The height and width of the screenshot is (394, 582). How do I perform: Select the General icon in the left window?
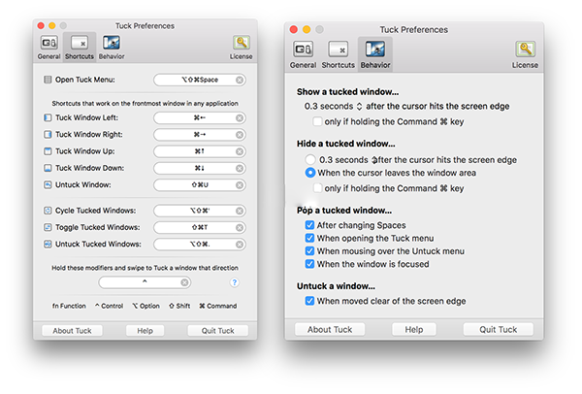(x=49, y=47)
